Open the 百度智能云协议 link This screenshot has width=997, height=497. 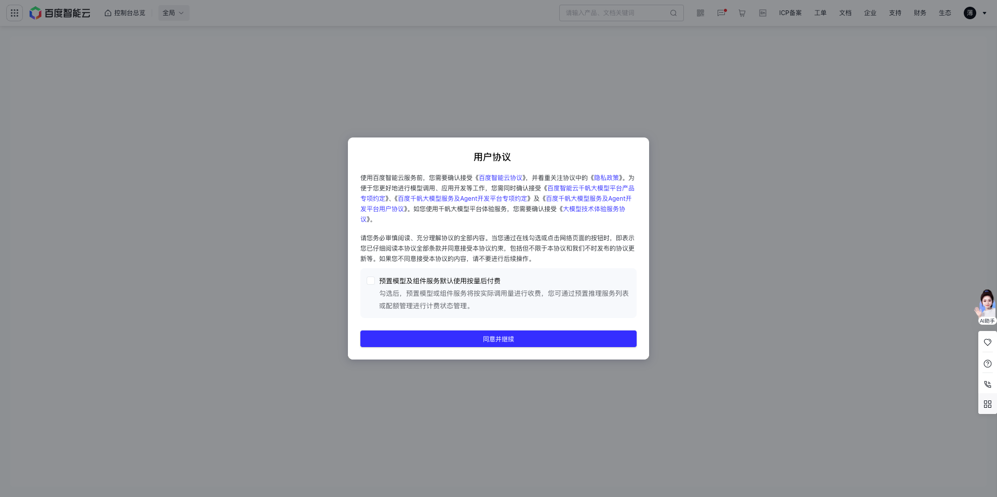500,177
